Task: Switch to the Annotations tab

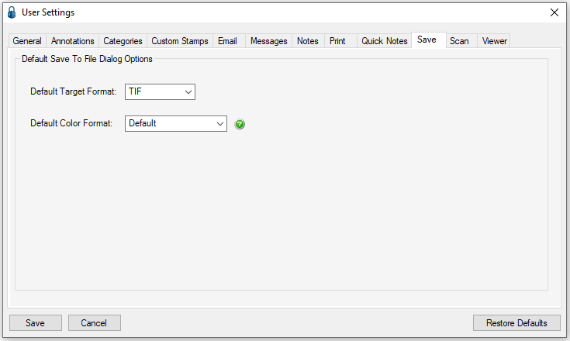Action: click(x=72, y=40)
